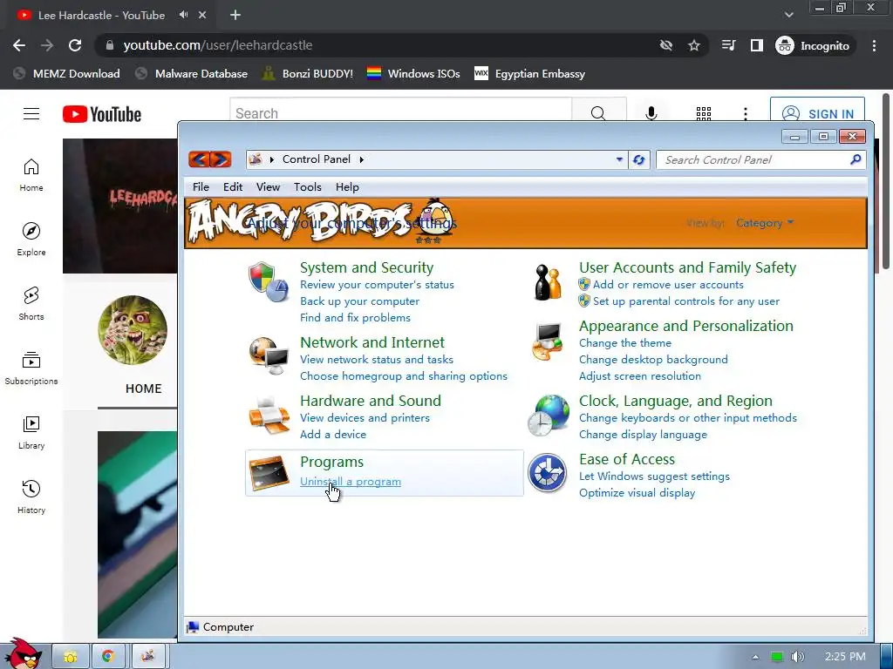The image size is (893, 669).
Task: Click the volume speaker tray icon
Action: pos(798,657)
